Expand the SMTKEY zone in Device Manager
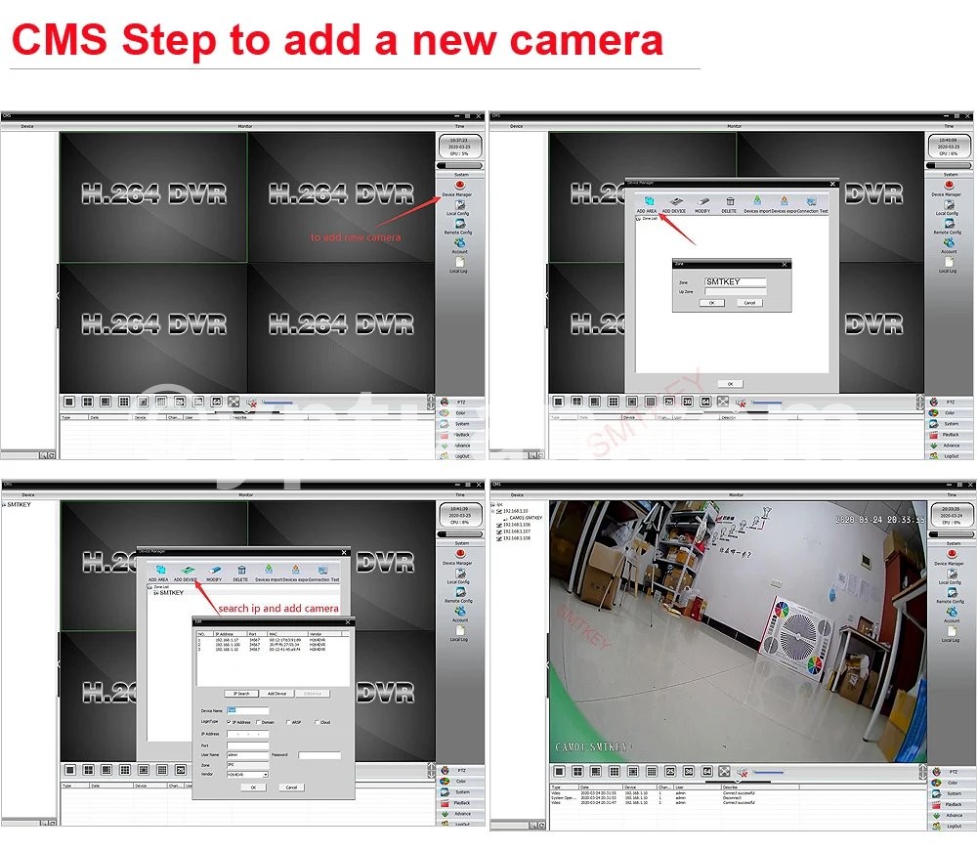 [153, 592]
